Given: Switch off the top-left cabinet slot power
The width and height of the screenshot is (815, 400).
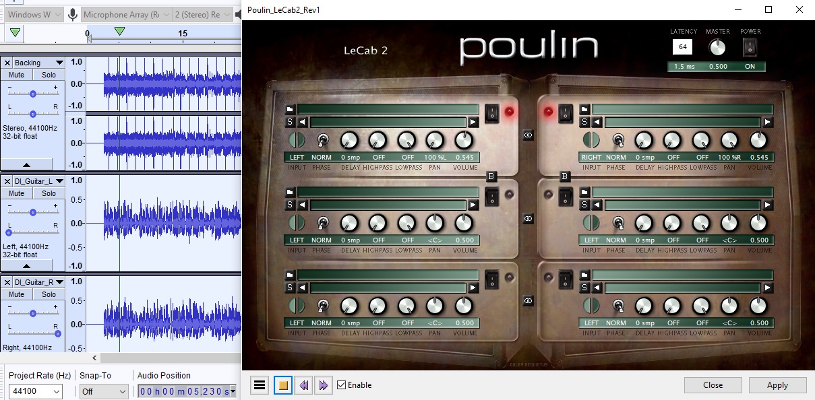Looking at the screenshot, I should (492, 112).
